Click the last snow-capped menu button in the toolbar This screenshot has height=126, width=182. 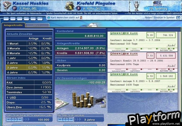tap(40, 18)
